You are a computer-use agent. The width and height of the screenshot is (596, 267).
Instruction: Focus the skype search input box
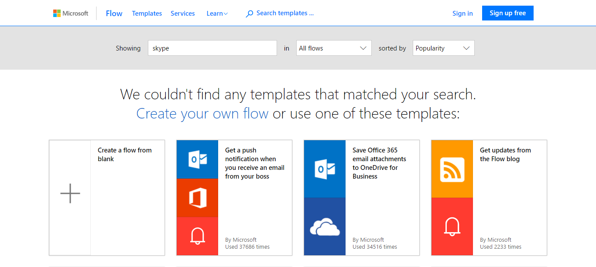212,48
